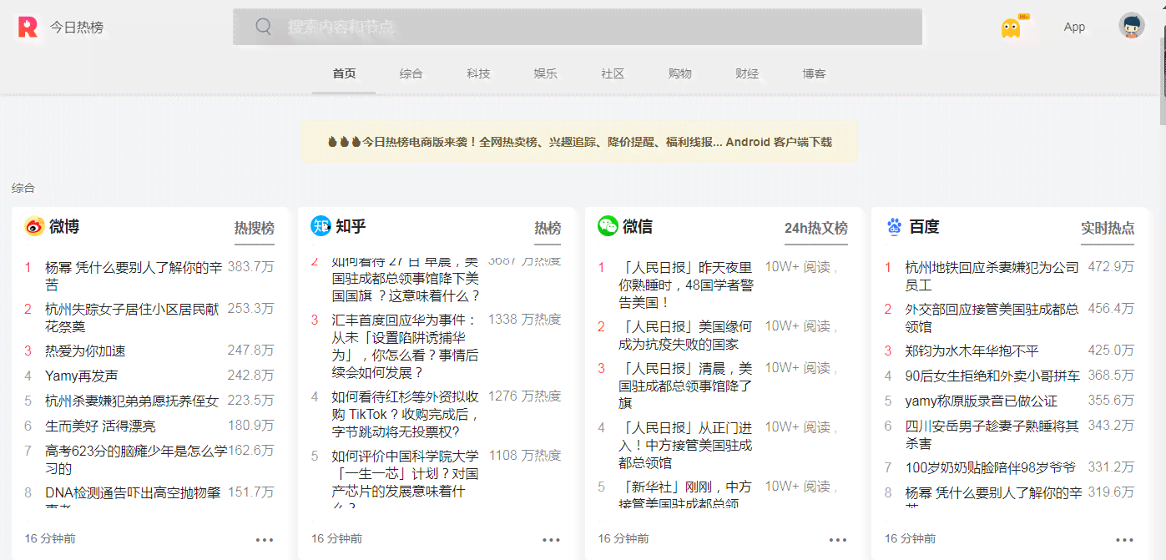Open WeChat article 清晨，美国驻成都总领事馆降了旗
Viewport: 1166px width, 560px height.
click(x=685, y=385)
